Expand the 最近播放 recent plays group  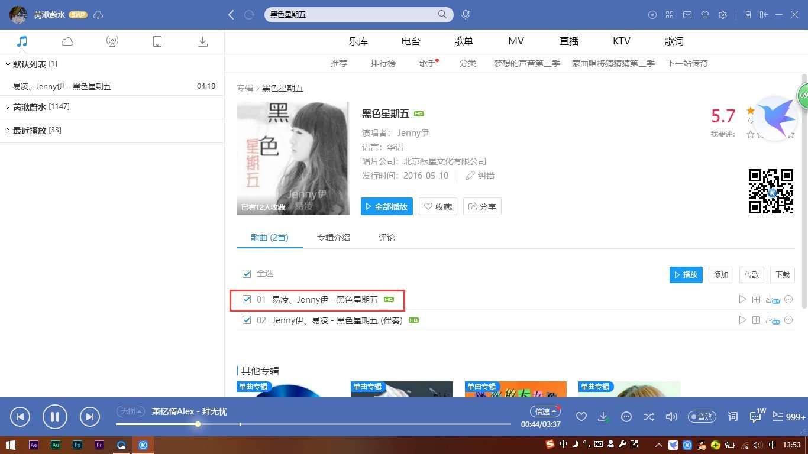(8, 130)
